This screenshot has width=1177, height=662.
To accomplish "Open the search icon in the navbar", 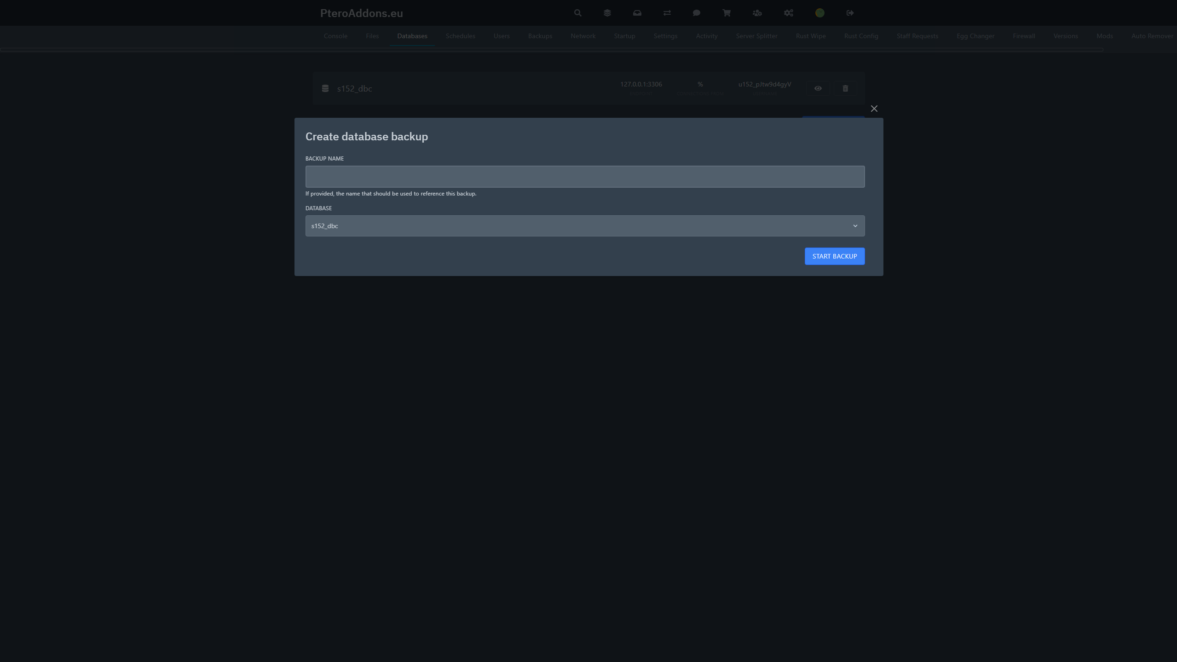I will [577, 13].
